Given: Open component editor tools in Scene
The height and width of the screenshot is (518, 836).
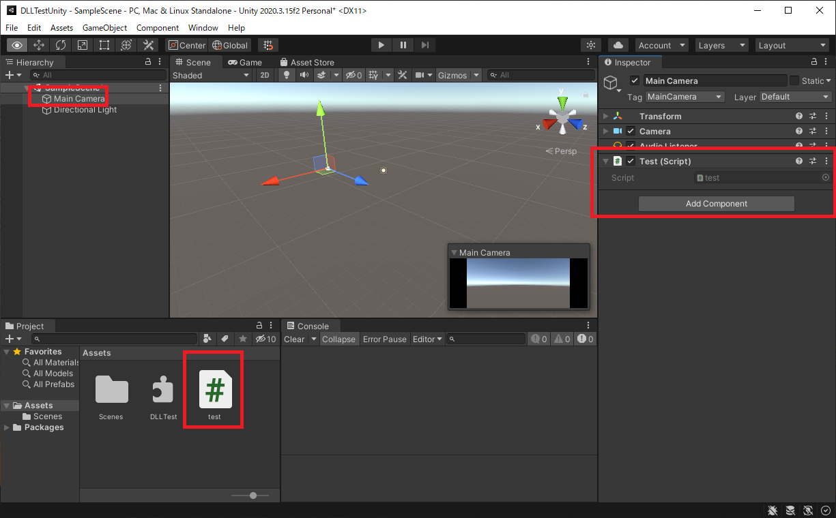Looking at the screenshot, I should (403, 75).
